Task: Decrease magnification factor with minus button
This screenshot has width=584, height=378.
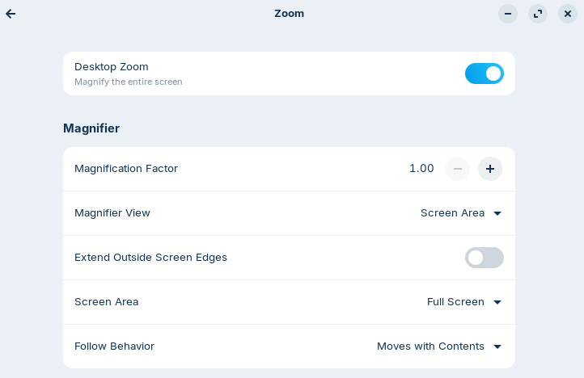Action: (x=458, y=169)
